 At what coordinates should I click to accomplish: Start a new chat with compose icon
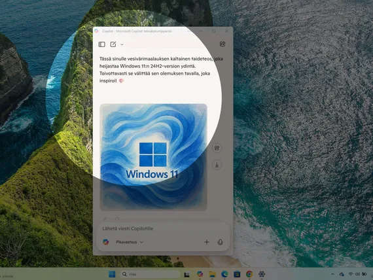pos(113,44)
